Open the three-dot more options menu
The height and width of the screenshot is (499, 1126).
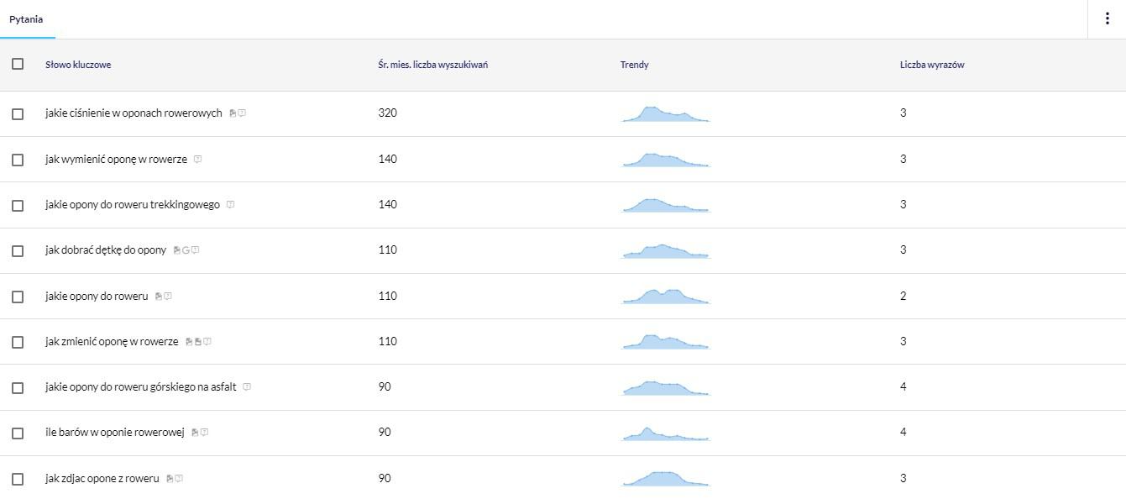coord(1107,18)
